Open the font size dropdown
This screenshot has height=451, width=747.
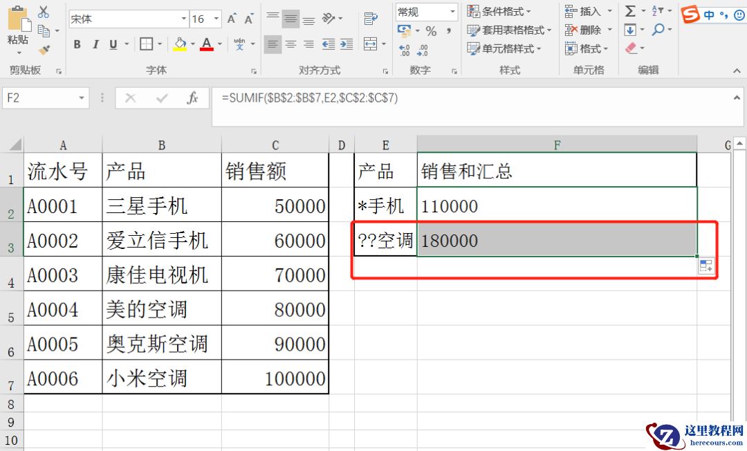216,19
